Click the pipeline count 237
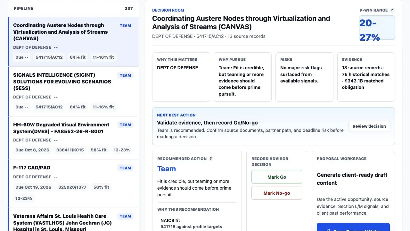Image resolution: width=410 pixels, height=231 pixels. point(129,8)
